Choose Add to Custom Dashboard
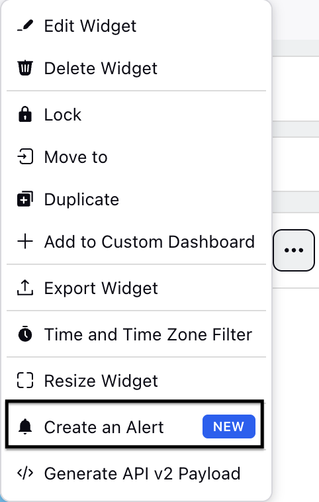The width and height of the screenshot is (319, 502). coord(136,242)
